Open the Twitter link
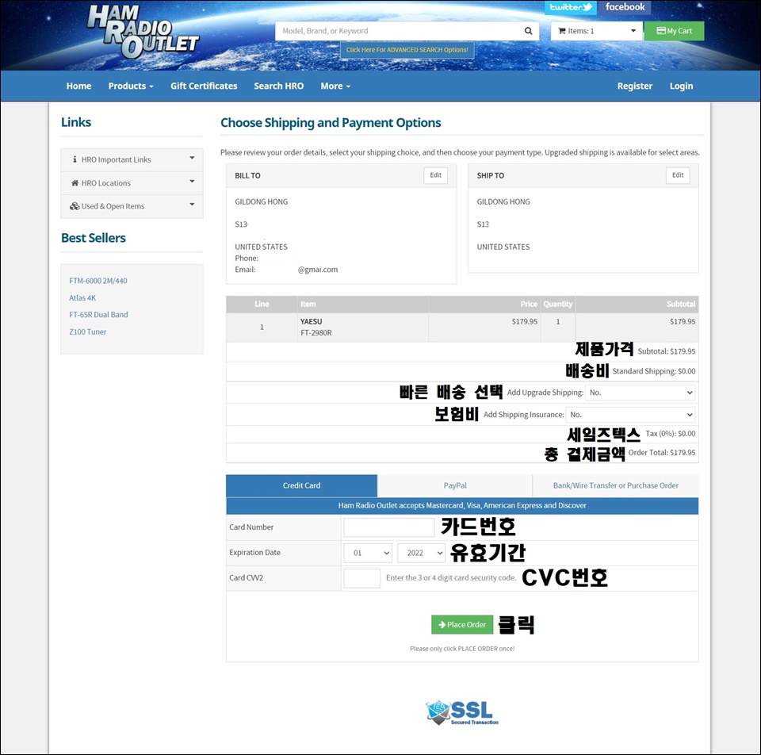 coord(570,7)
